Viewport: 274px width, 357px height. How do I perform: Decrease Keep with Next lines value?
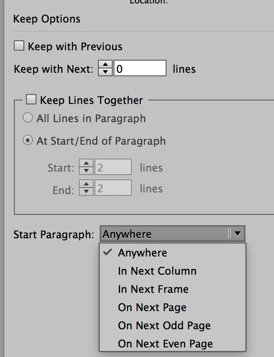(x=105, y=72)
